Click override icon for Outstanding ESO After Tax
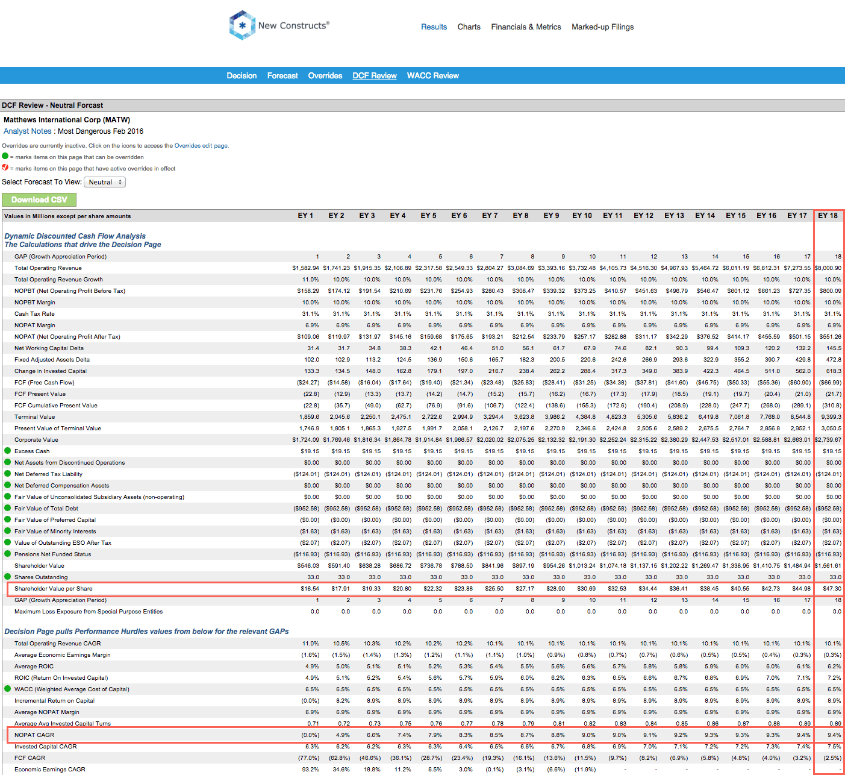Screen dimensions: 845x775 [8, 542]
